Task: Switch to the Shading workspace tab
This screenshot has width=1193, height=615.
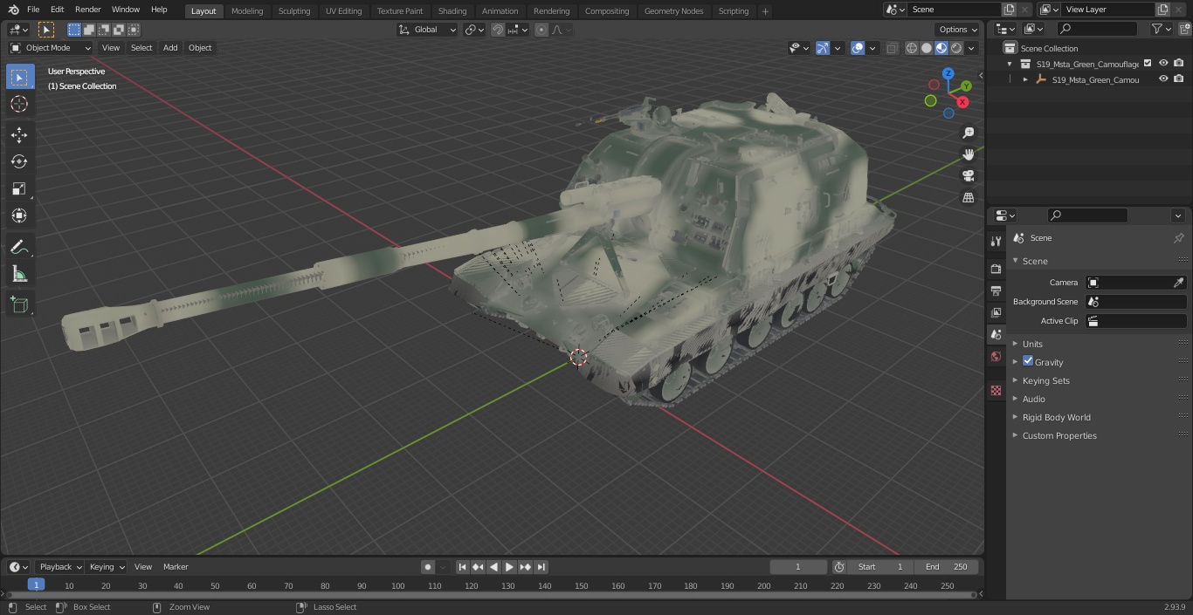Action: [x=452, y=11]
